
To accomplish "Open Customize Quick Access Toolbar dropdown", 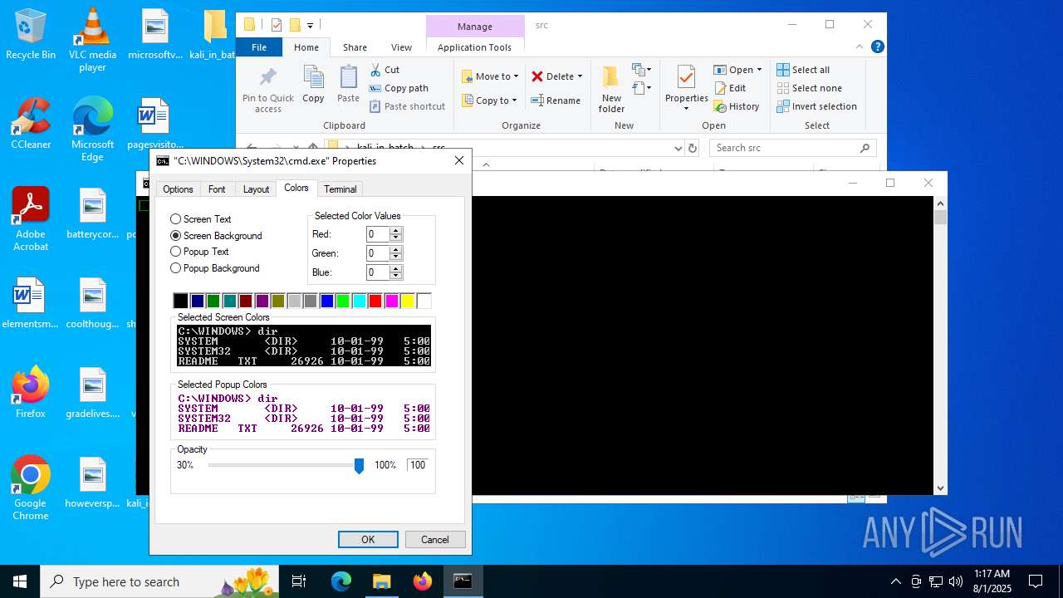I will (x=310, y=25).
